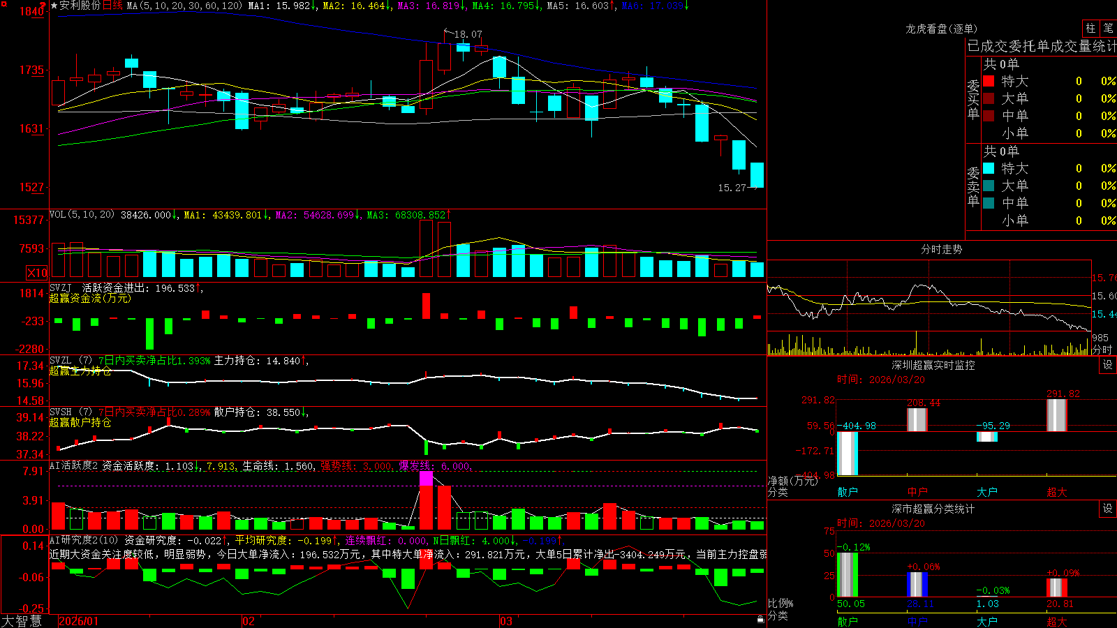Click the cyan 特大 sell-order swatch

click(989, 168)
